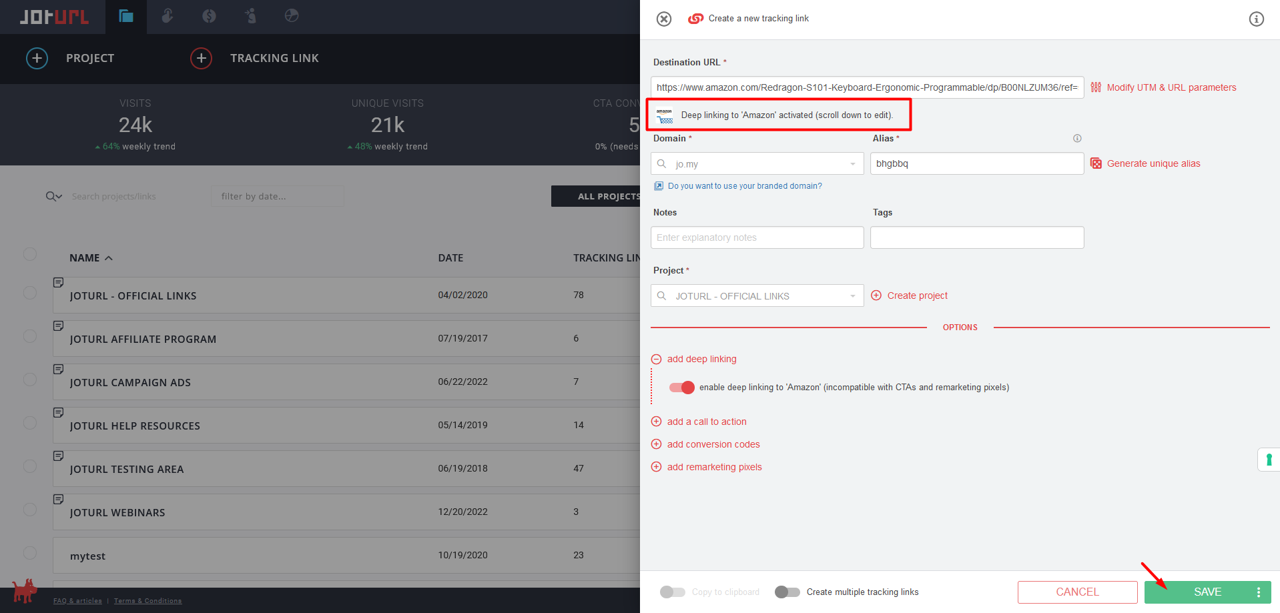This screenshot has width=1280, height=613.
Task: Click the PROJECT menu label
Action: [90, 58]
